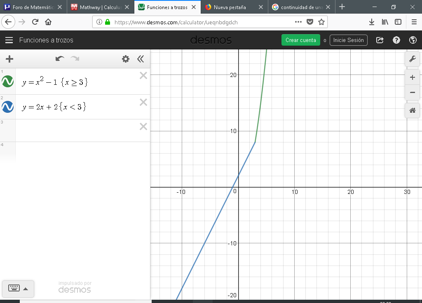
Task: Zoom in on the graph
Action: tap(412, 77)
